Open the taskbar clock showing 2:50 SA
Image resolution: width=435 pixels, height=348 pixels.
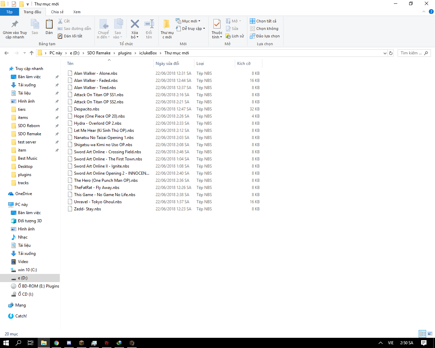coord(407,343)
